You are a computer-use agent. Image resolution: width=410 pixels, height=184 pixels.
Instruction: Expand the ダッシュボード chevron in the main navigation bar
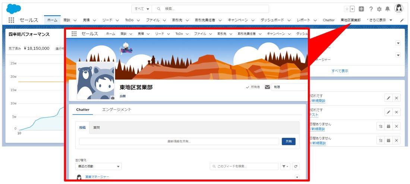coord(289,20)
